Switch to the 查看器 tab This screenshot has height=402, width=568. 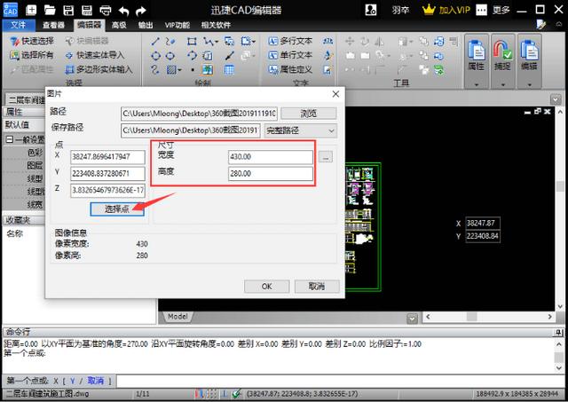pos(53,25)
